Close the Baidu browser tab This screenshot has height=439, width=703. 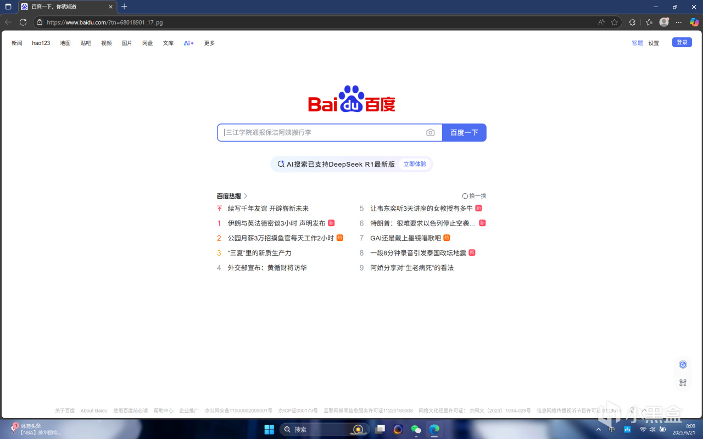click(x=110, y=7)
